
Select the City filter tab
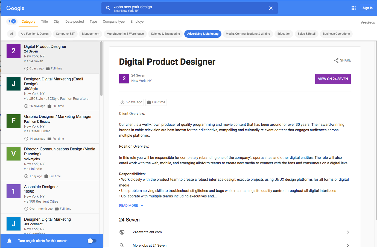pyautogui.click(x=57, y=22)
